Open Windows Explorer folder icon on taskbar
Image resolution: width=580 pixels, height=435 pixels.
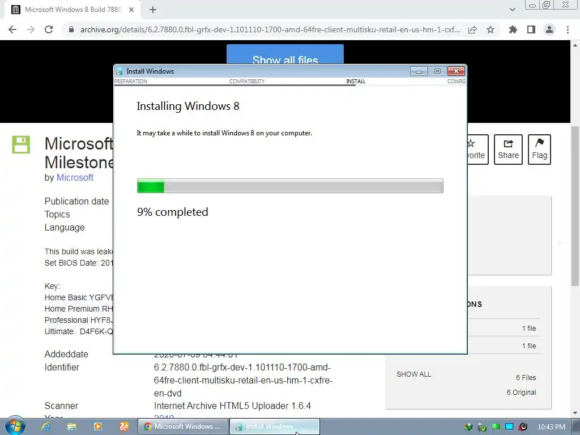coord(72,427)
